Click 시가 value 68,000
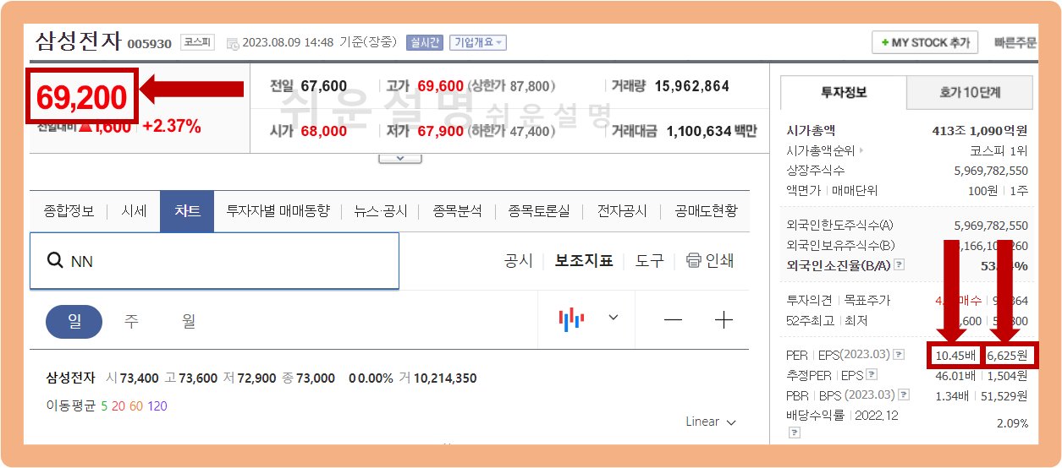The height and width of the screenshot is (468, 1062). coord(324,131)
